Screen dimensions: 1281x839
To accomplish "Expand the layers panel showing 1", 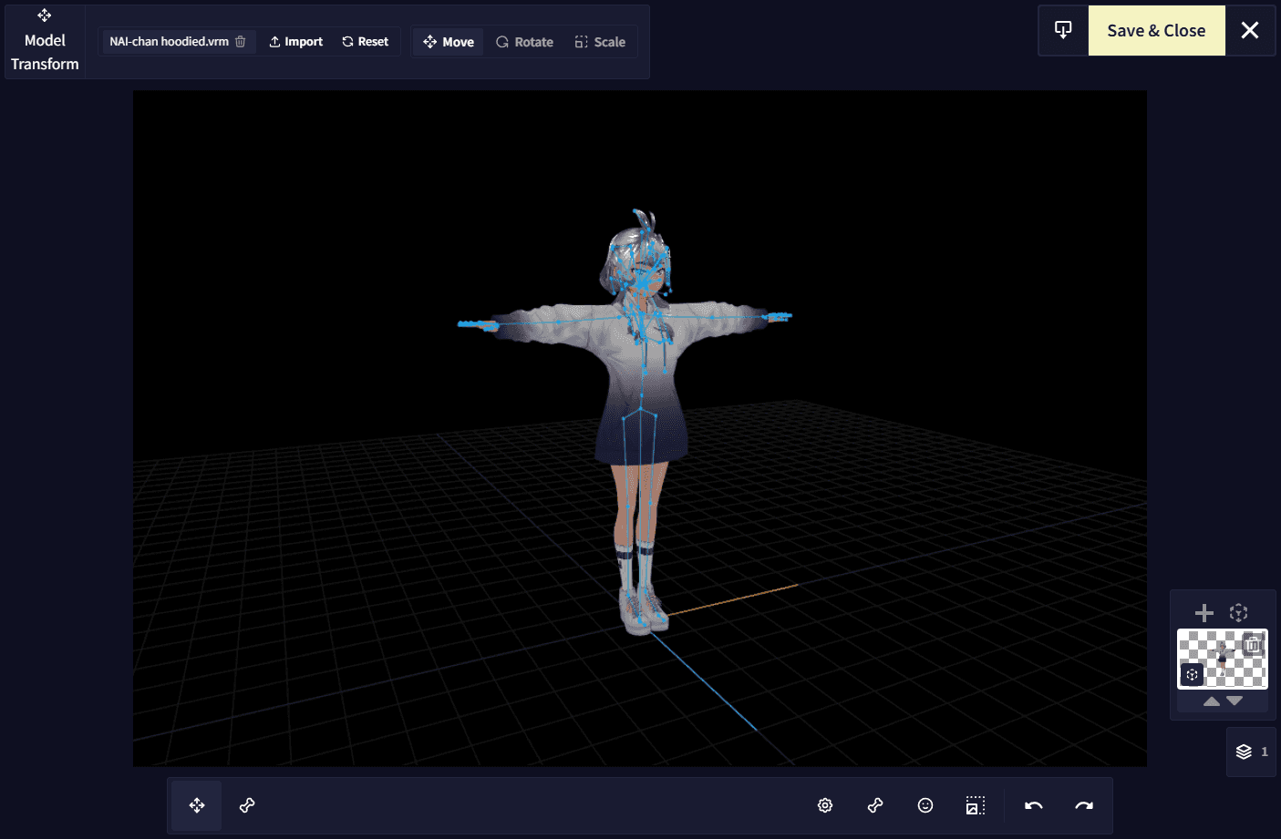I will pyautogui.click(x=1250, y=751).
